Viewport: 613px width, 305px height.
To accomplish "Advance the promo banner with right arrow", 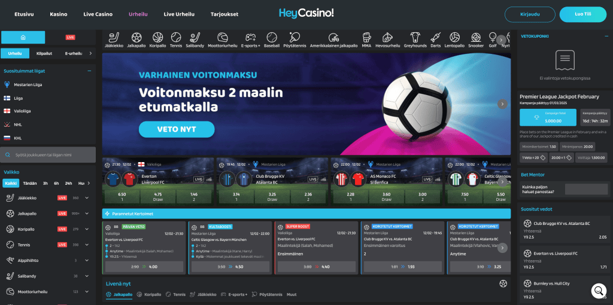I will [x=502, y=104].
